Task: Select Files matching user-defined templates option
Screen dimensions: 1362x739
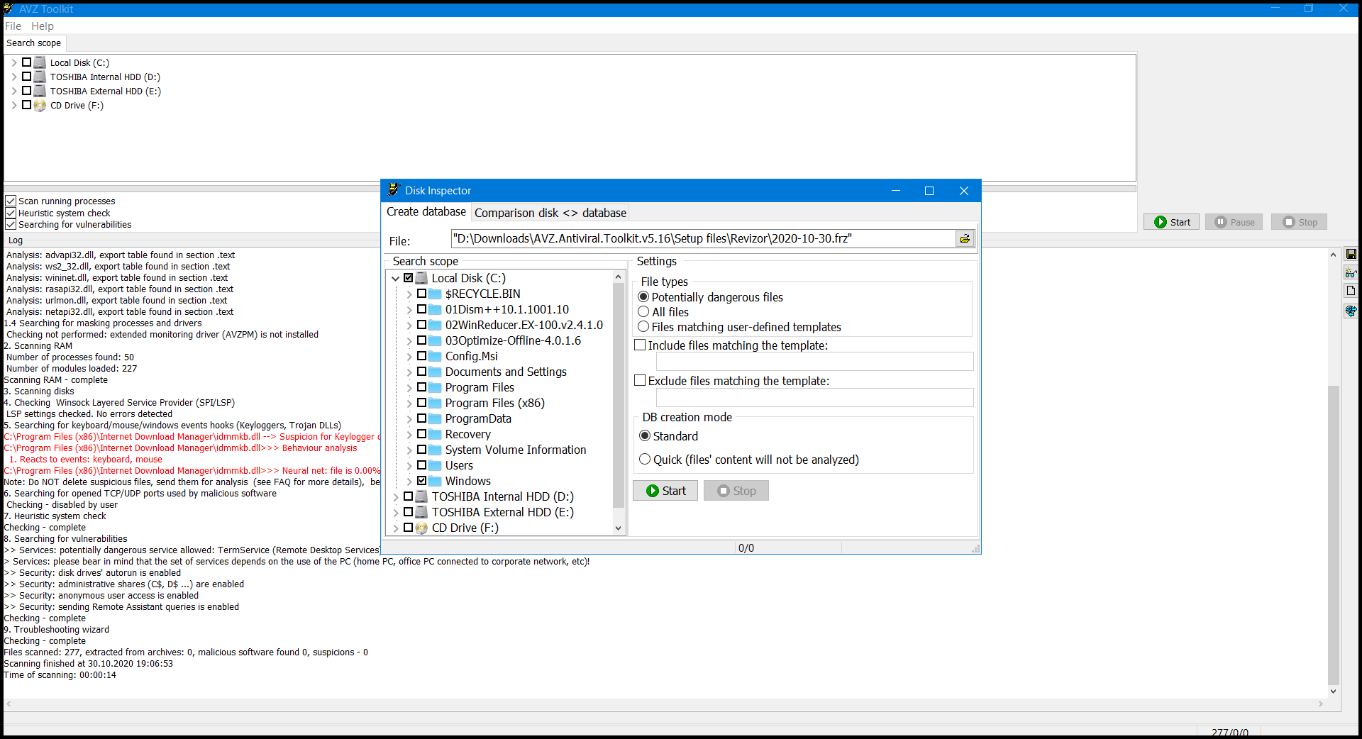Action: (x=643, y=326)
